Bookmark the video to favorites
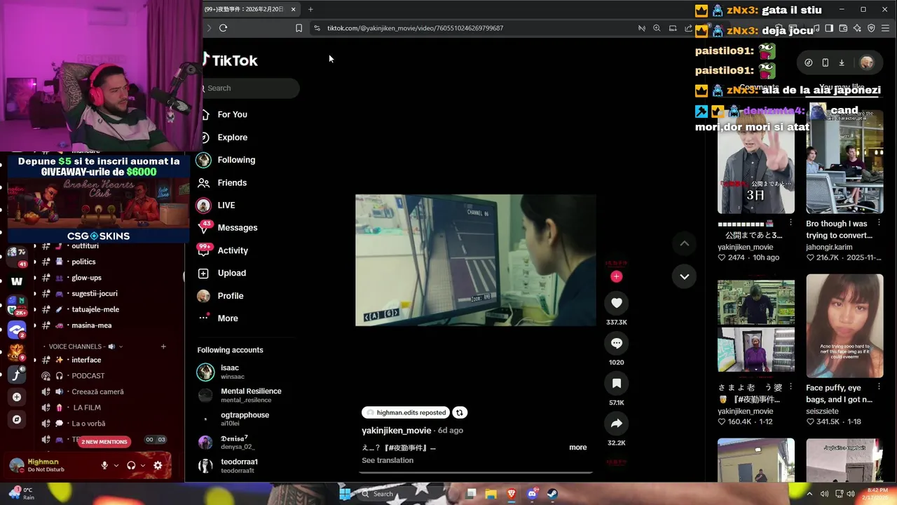897x505 pixels. point(617,383)
